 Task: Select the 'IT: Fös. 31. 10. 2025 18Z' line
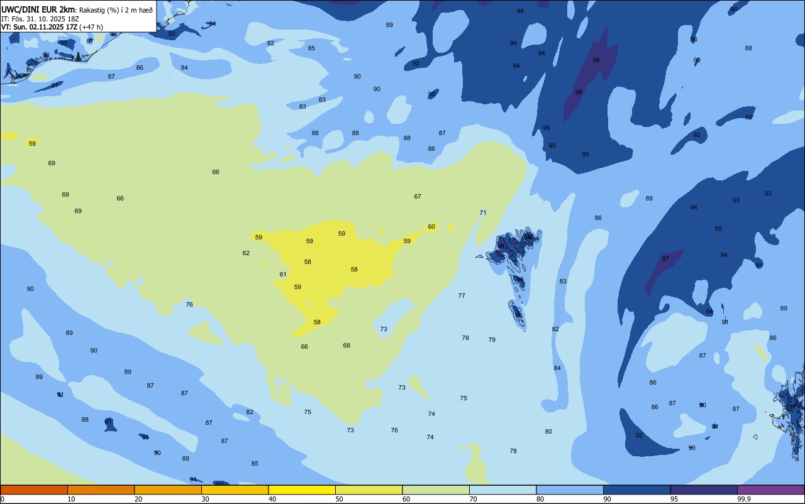coord(40,19)
